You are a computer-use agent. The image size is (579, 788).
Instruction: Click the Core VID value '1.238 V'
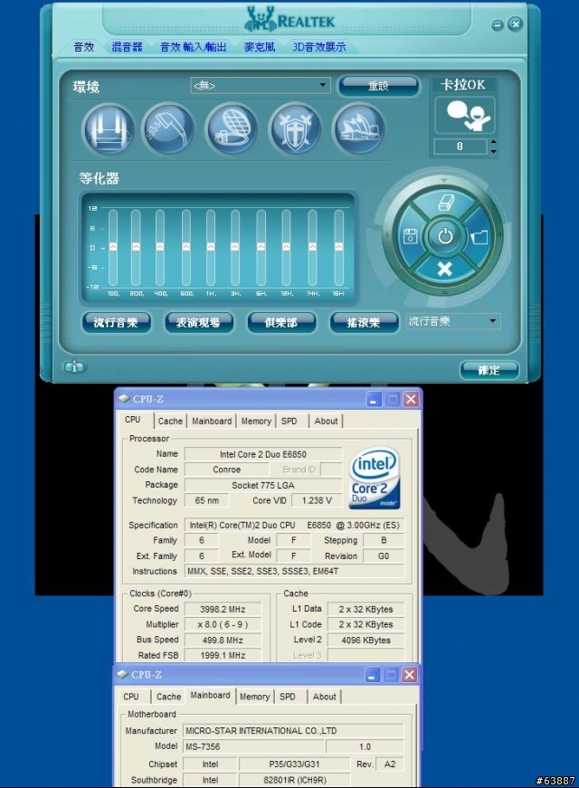[x=317, y=500]
